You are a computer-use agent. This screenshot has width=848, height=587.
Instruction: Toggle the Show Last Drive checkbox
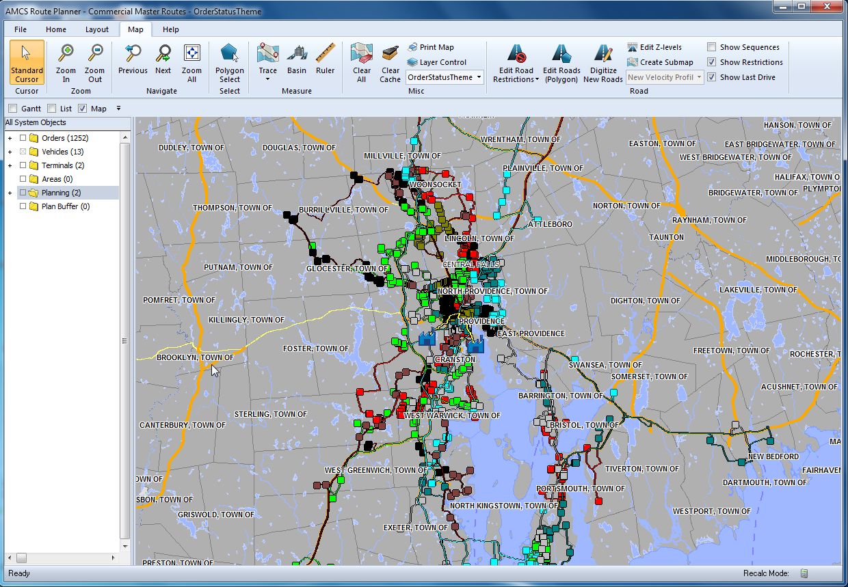712,77
